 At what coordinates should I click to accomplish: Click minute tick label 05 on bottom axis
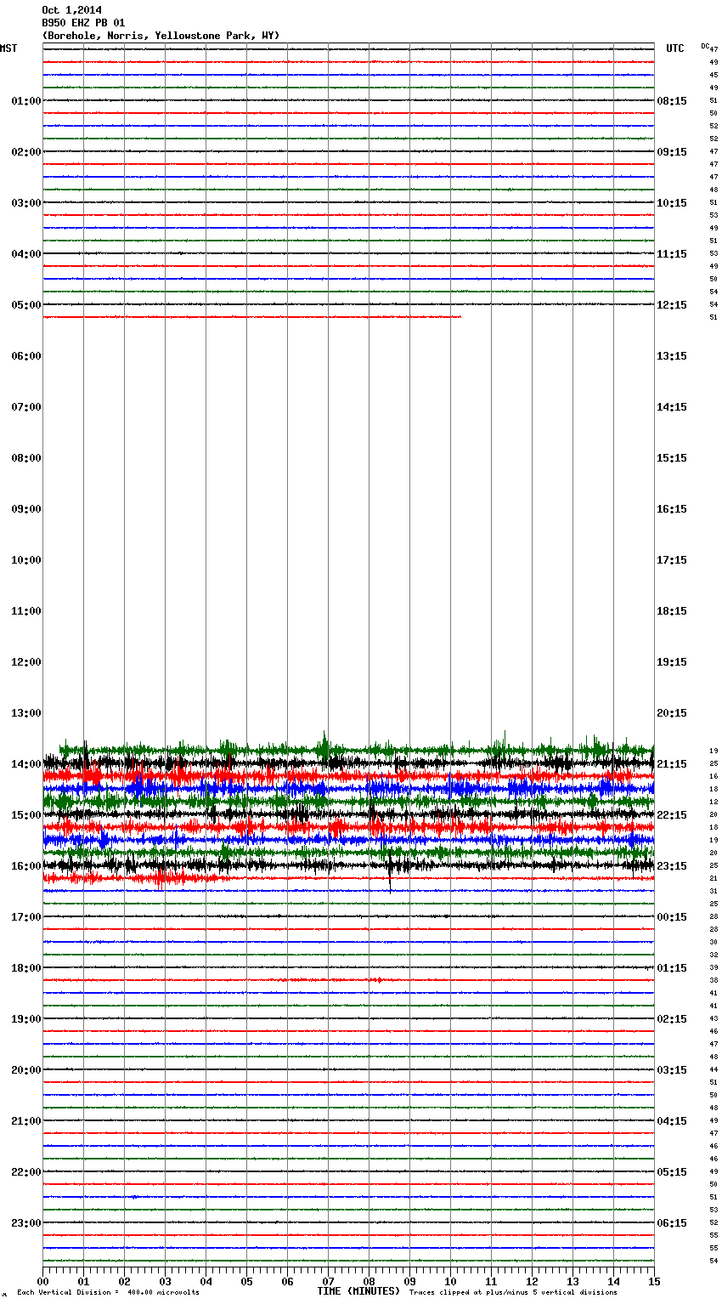point(246,1281)
